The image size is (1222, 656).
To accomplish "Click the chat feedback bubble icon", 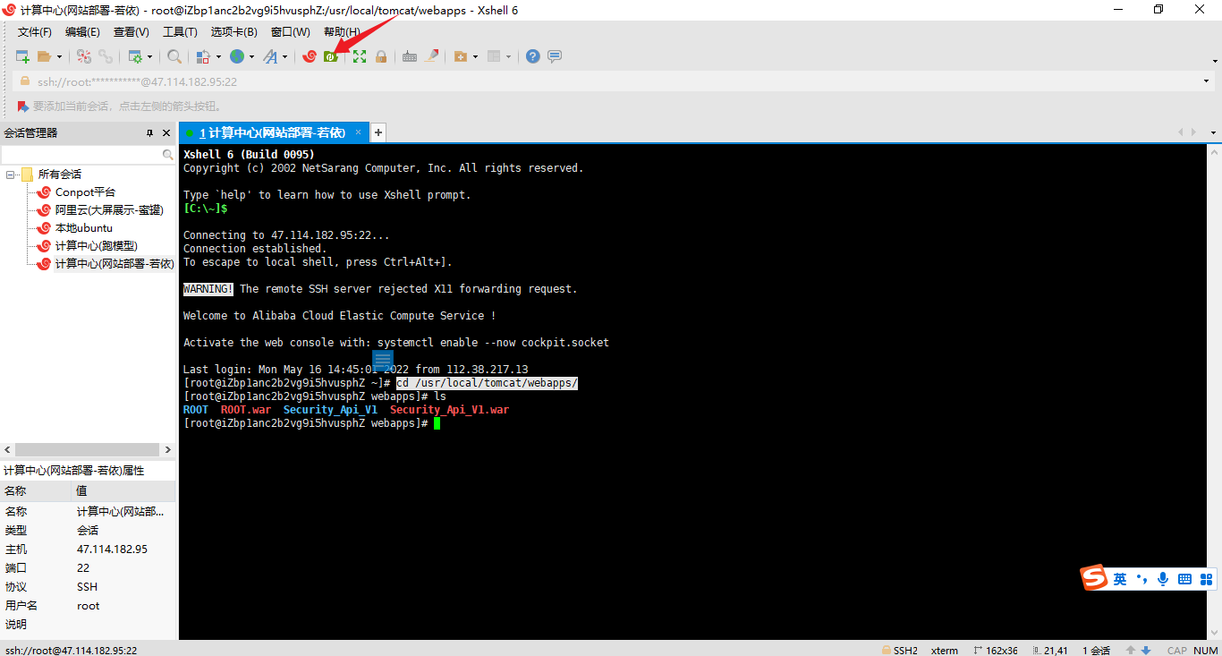I will pos(555,56).
